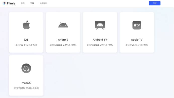Screen dimensions: 174x98
Task: Click the Filmly logo icon
Action: point(5,3)
